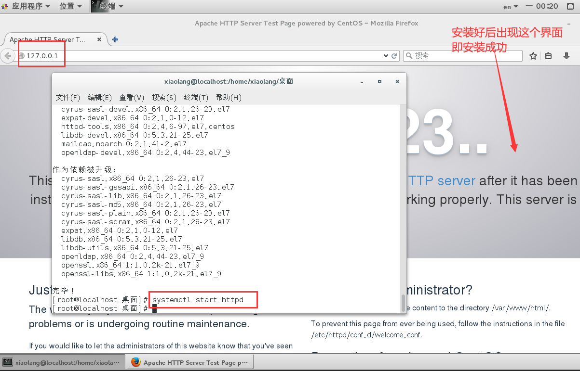Open terminal 查看(V) menu
Viewport: 580px width, 371px height.
132,97
